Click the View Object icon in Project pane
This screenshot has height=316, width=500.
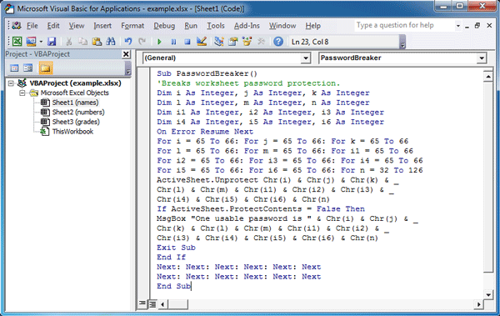tap(28, 68)
